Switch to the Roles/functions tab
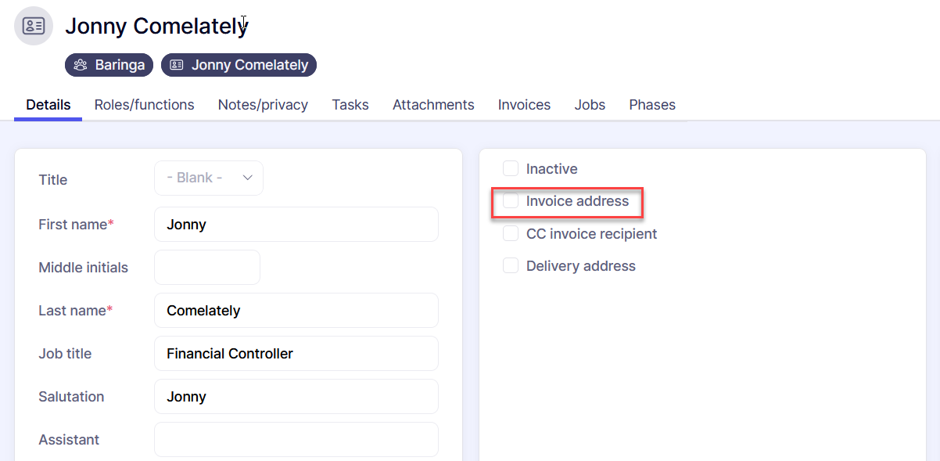The width and height of the screenshot is (940, 461). pos(144,105)
